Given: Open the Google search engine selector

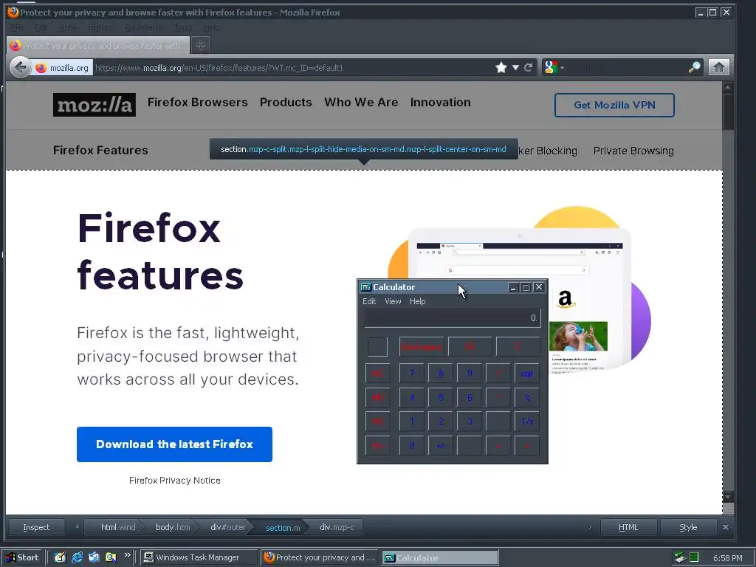Looking at the screenshot, I should (x=553, y=67).
